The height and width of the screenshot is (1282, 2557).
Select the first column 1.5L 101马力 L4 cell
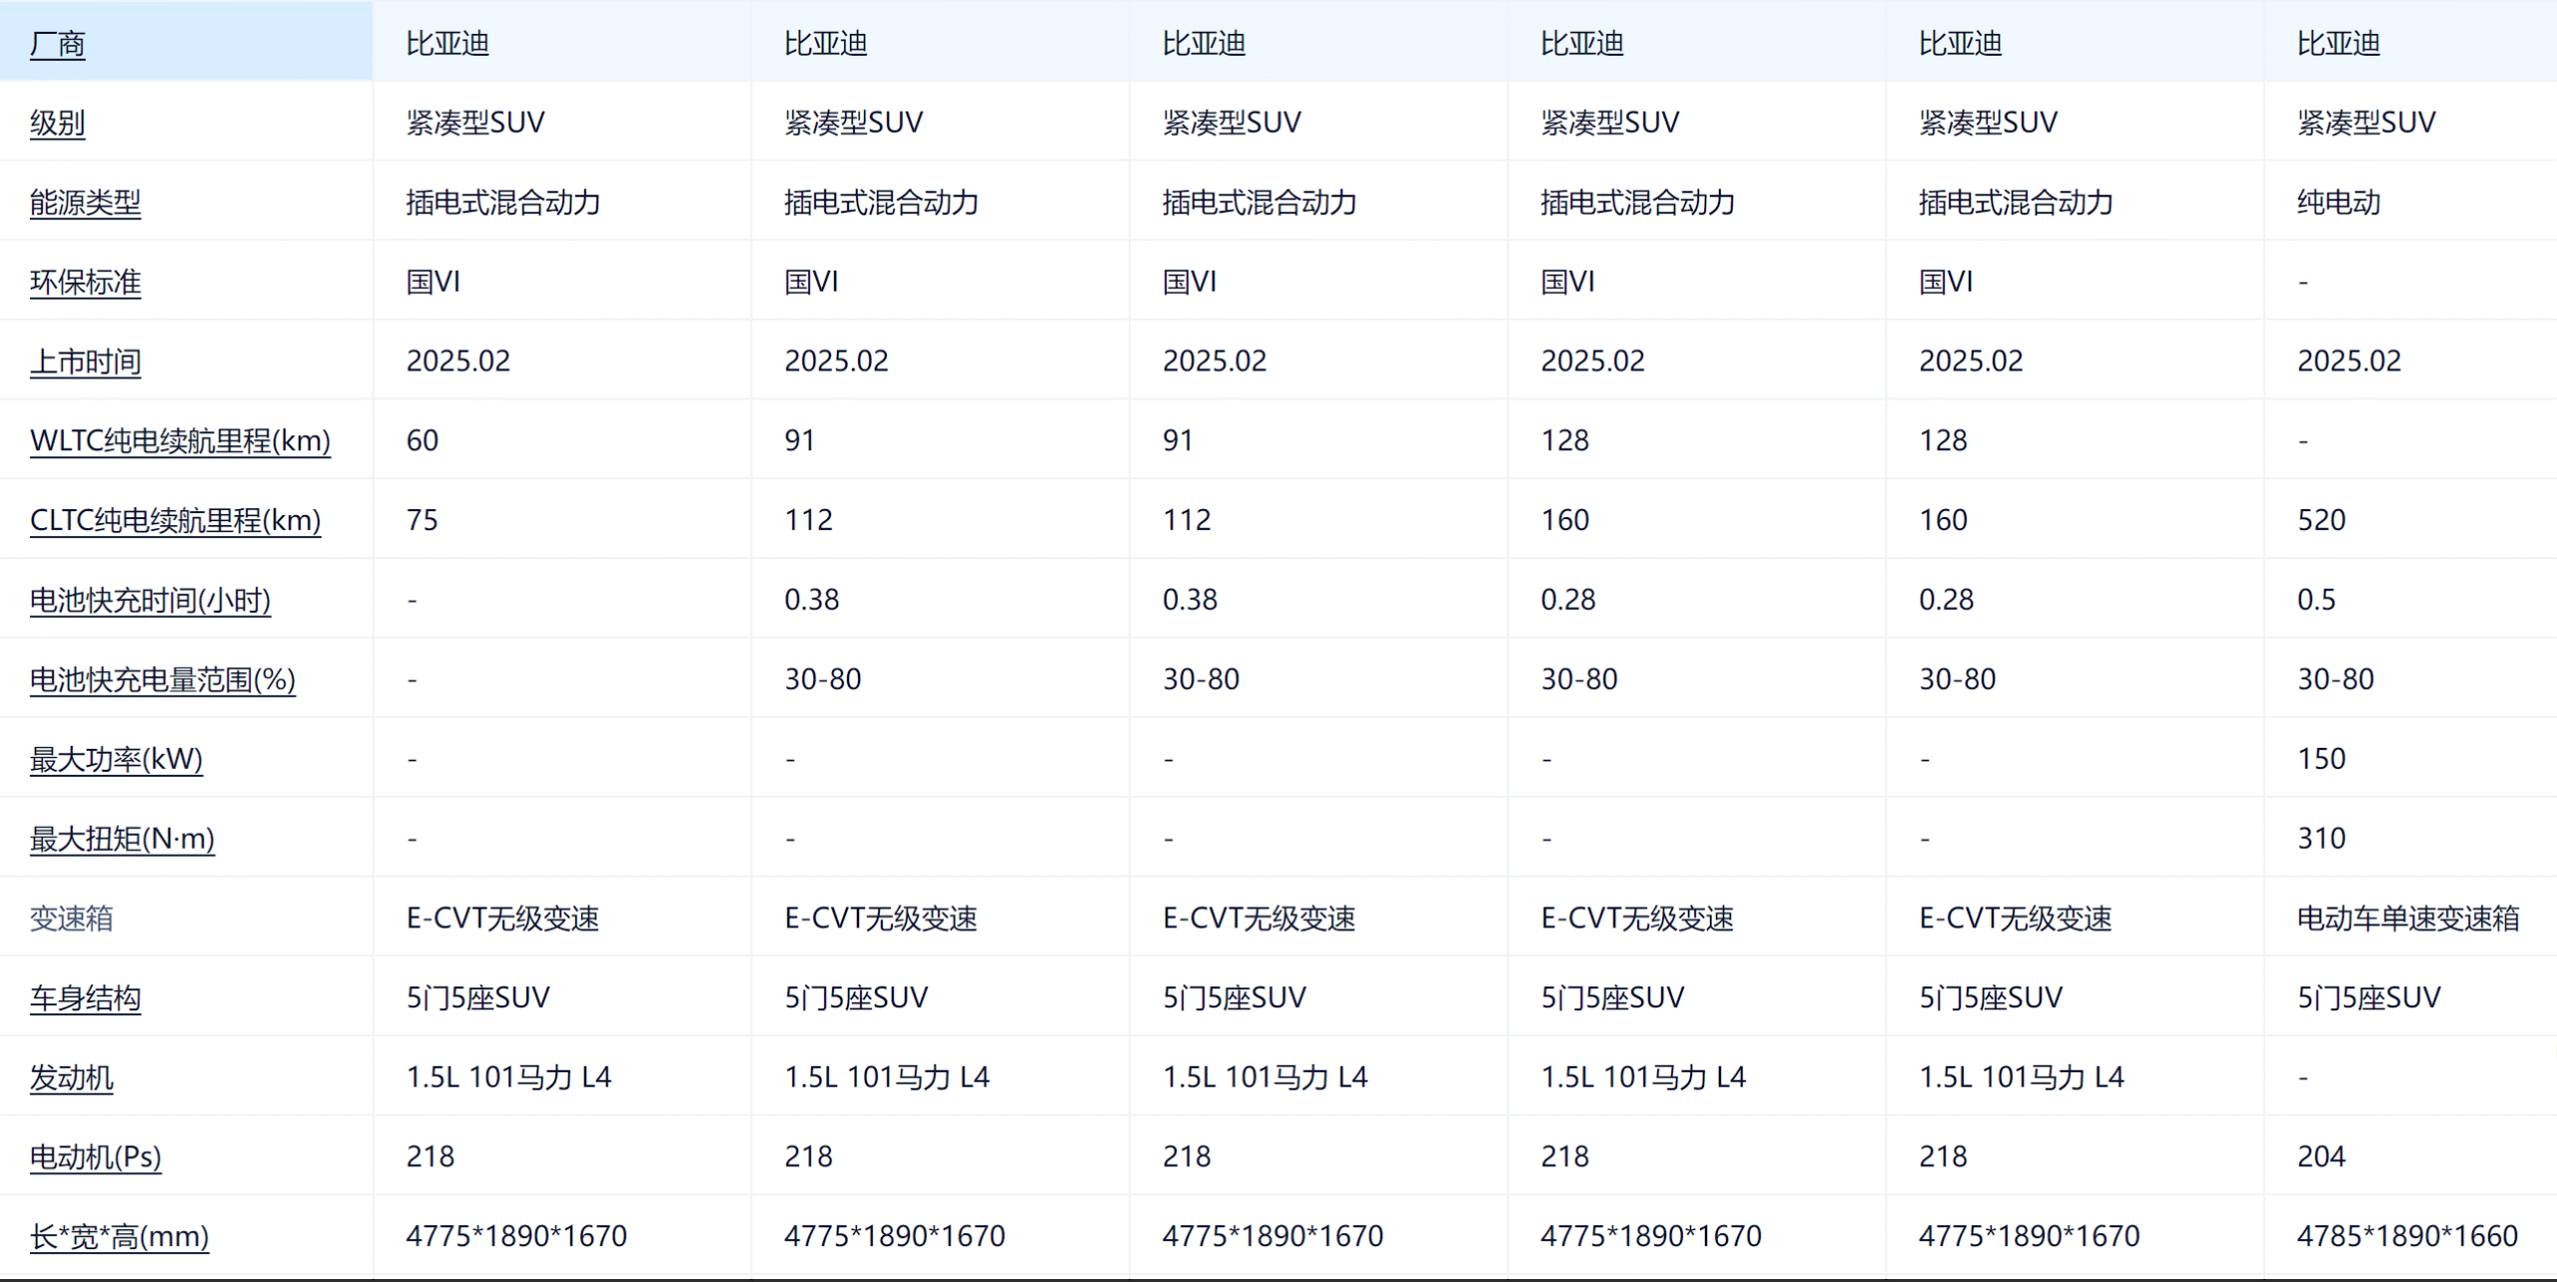[508, 1078]
